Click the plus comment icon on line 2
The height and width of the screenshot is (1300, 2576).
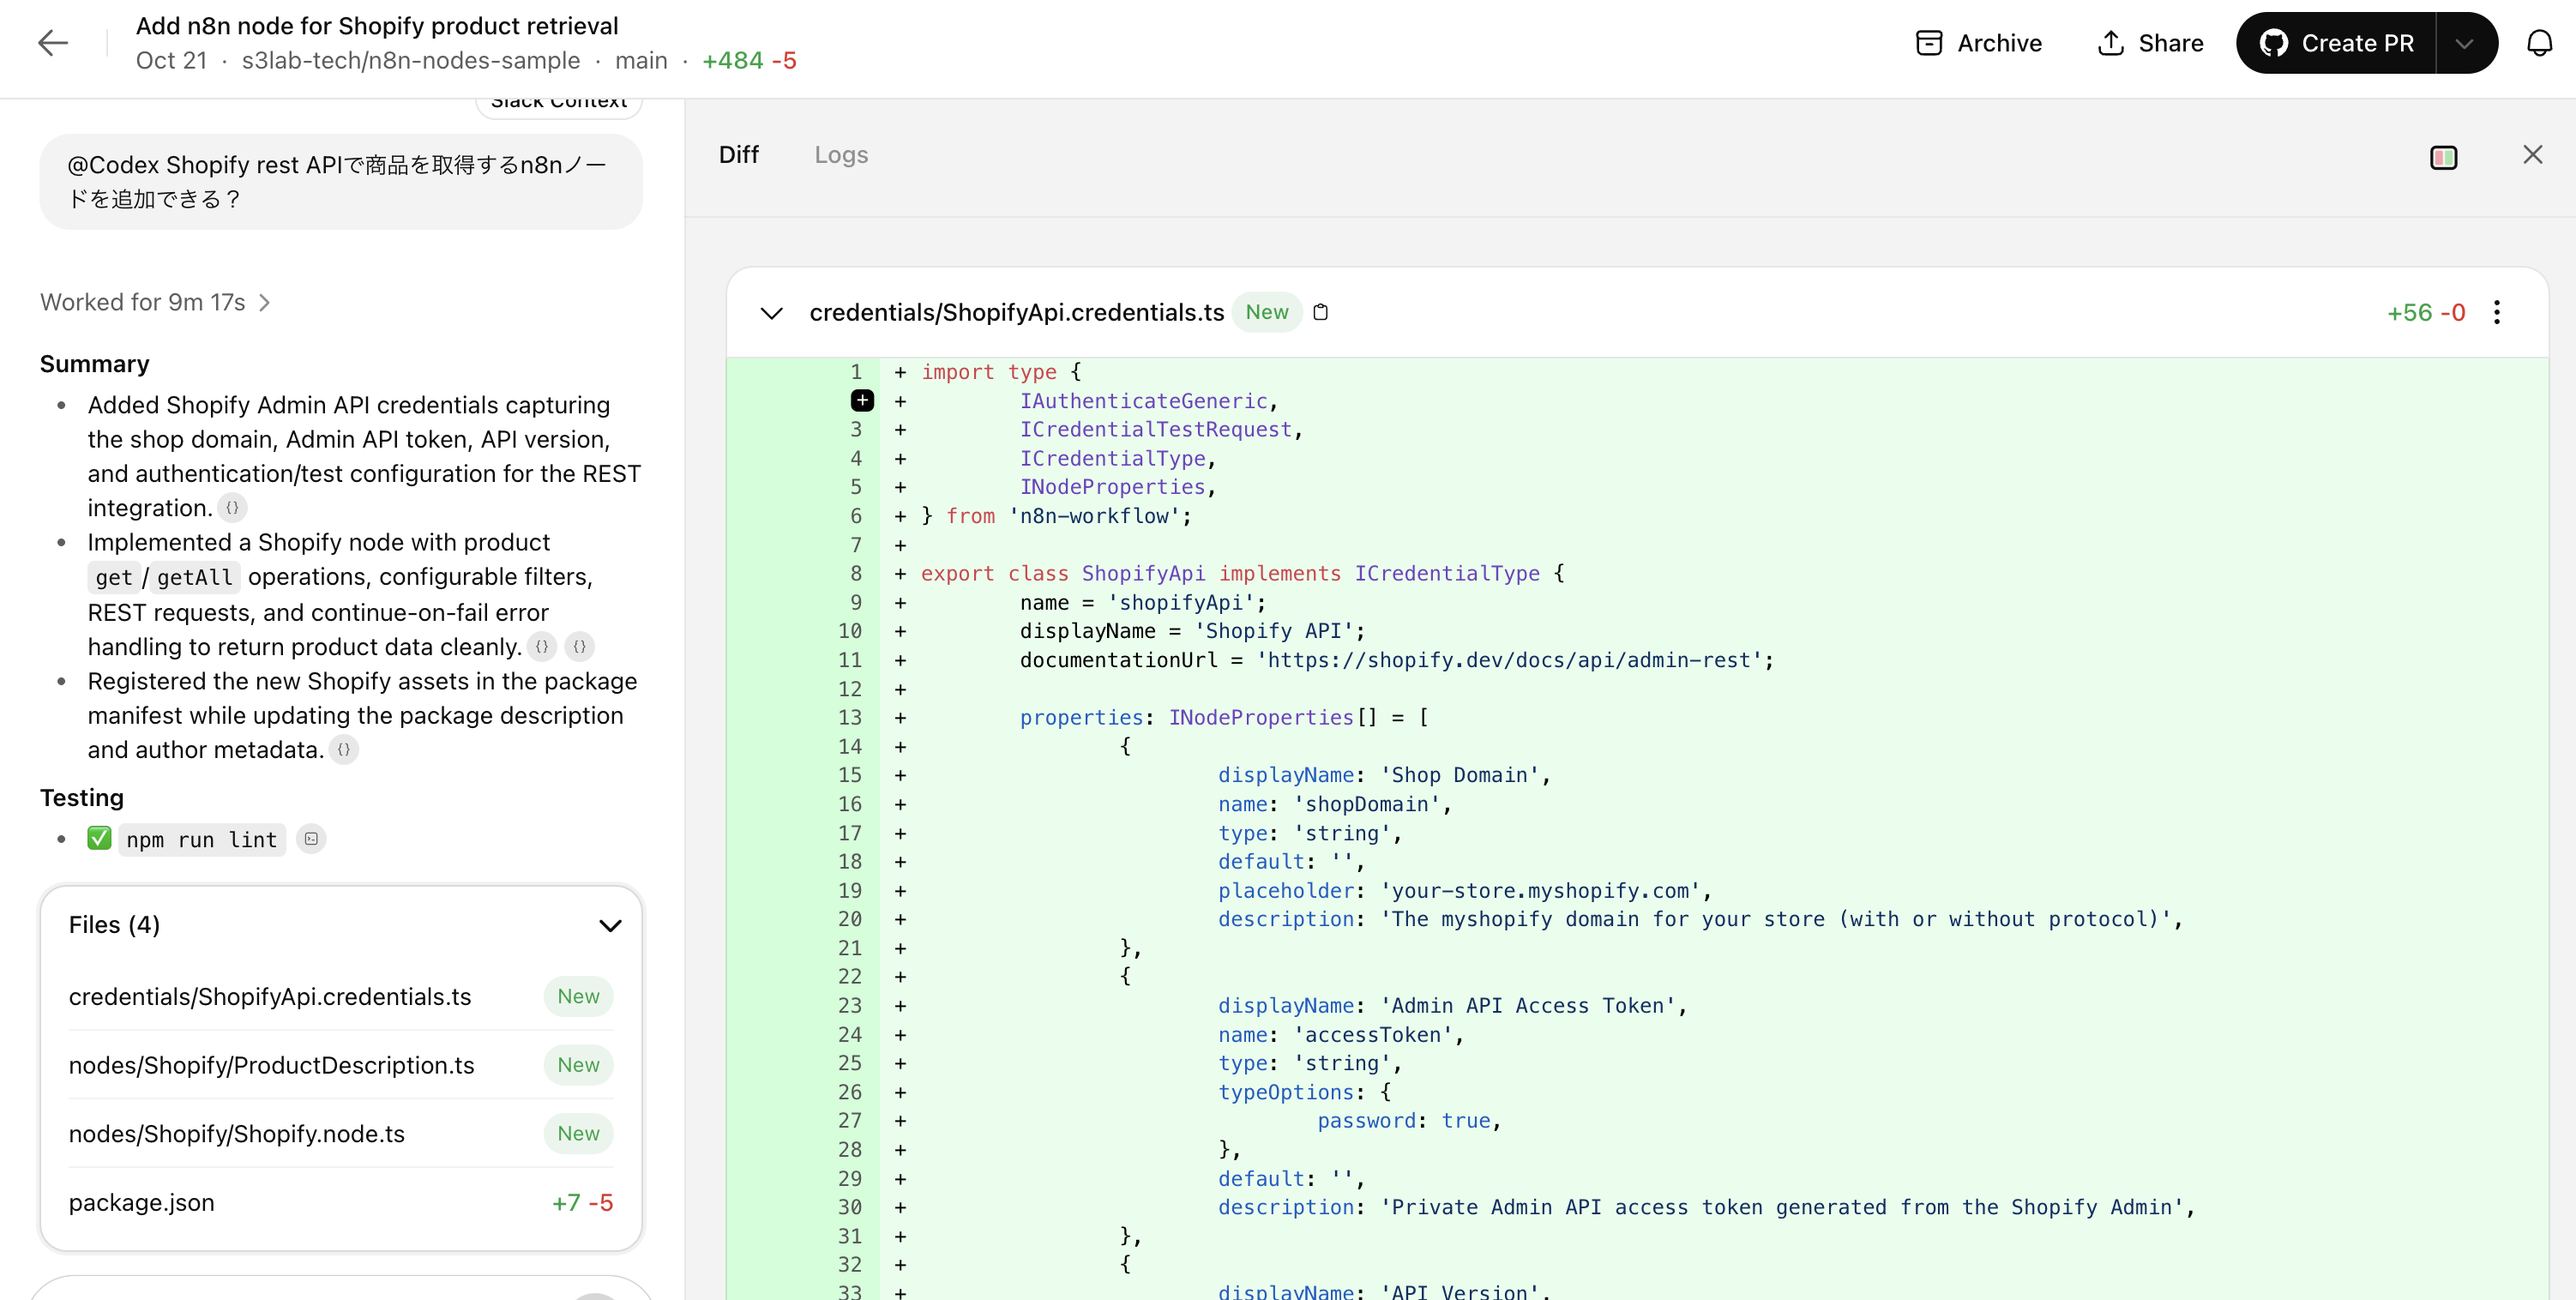point(861,401)
